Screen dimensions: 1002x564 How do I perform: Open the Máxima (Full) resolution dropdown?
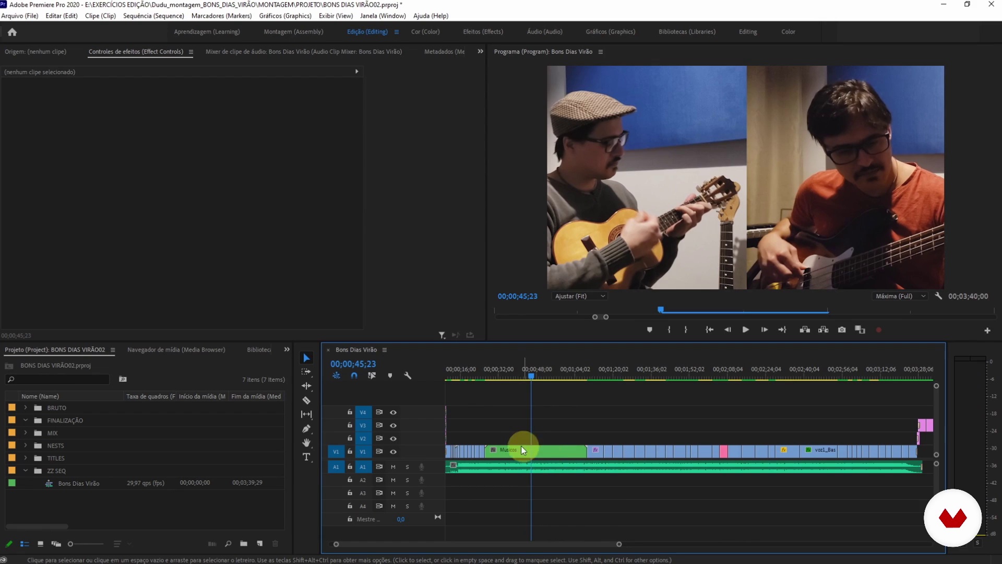900,296
